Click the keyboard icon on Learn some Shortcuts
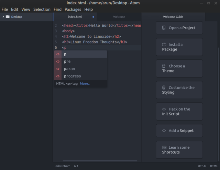 (164, 147)
